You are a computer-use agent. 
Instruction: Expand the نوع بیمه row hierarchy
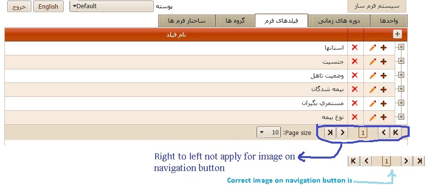point(401,117)
